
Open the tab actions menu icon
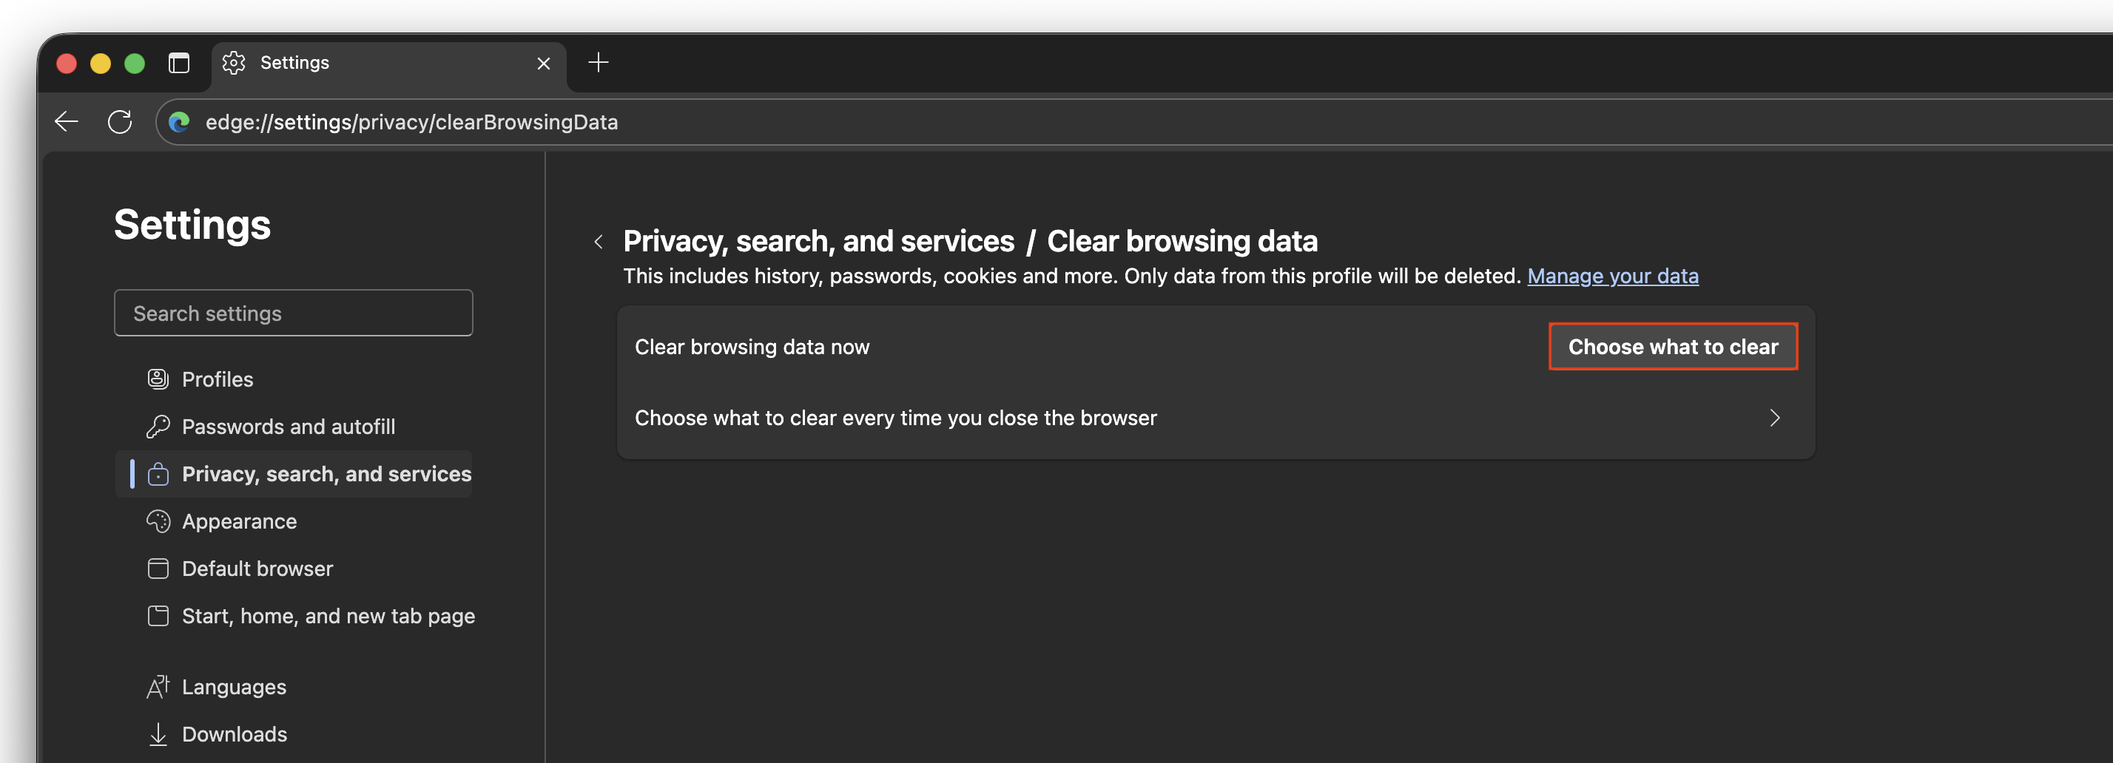[179, 63]
